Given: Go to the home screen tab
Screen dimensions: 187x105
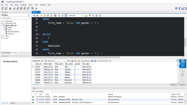Looking at the screenshot, I should pyautogui.click(x=3, y=2).
